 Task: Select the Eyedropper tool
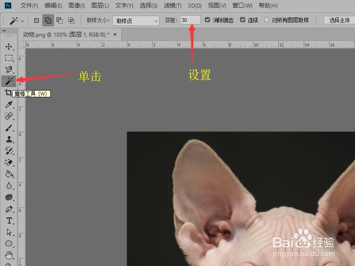[x=9, y=104]
